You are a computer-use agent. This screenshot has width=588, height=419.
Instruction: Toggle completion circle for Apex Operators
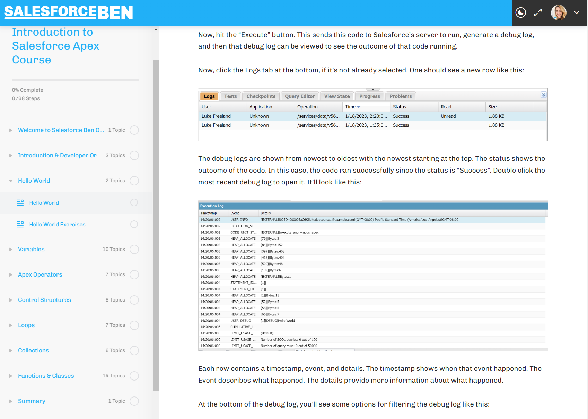coord(134,274)
